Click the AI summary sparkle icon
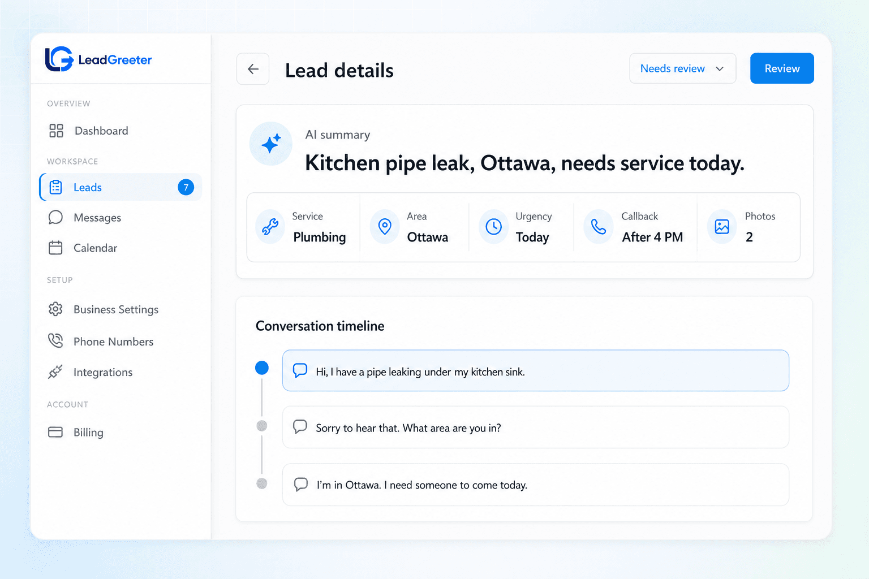 click(271, 144)
